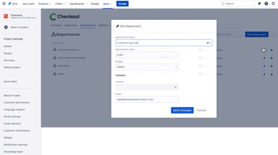Click the Create button
278x155 pixels.
122,3
